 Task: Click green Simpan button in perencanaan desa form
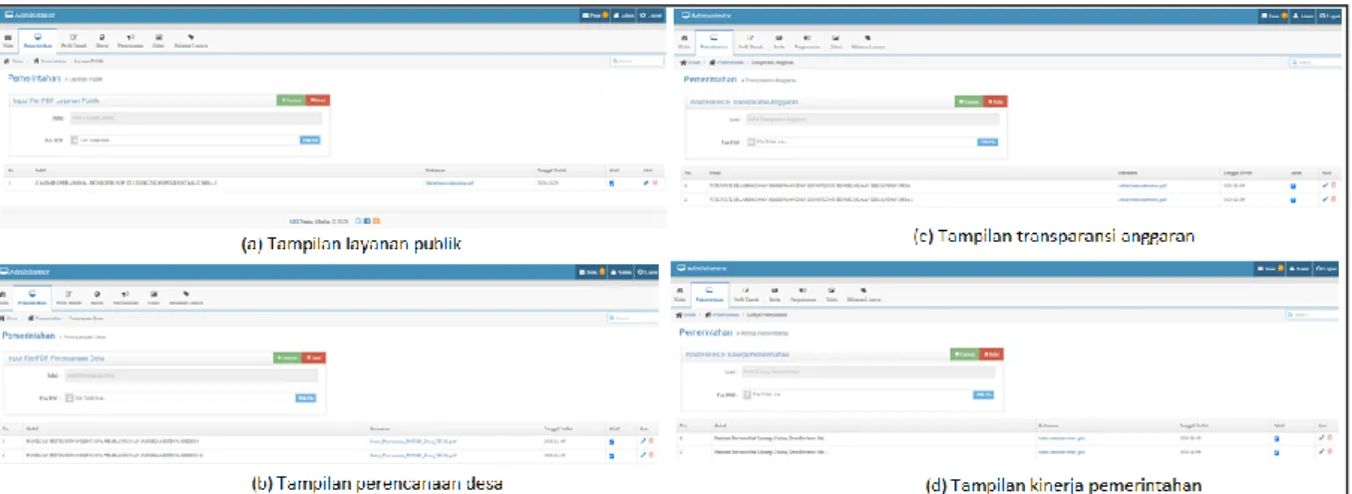pyautogui.click(x=286, y=358)
